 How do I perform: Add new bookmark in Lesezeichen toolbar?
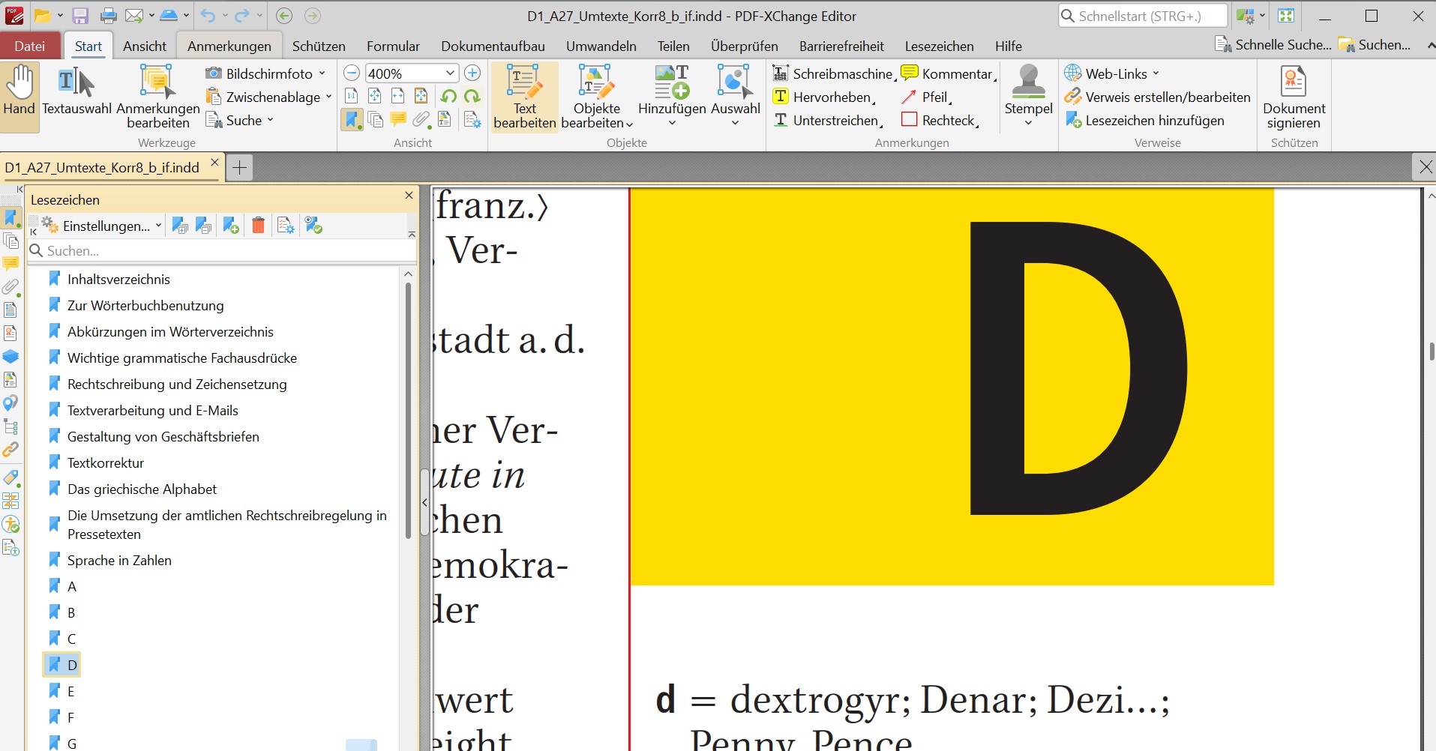click(x=231, y=226)
